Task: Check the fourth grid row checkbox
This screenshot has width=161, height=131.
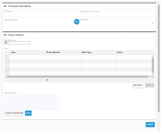Action: (7, 69)
